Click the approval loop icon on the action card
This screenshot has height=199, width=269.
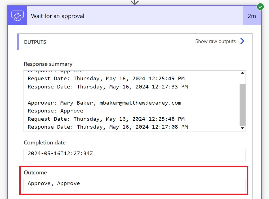pos(17,15)
